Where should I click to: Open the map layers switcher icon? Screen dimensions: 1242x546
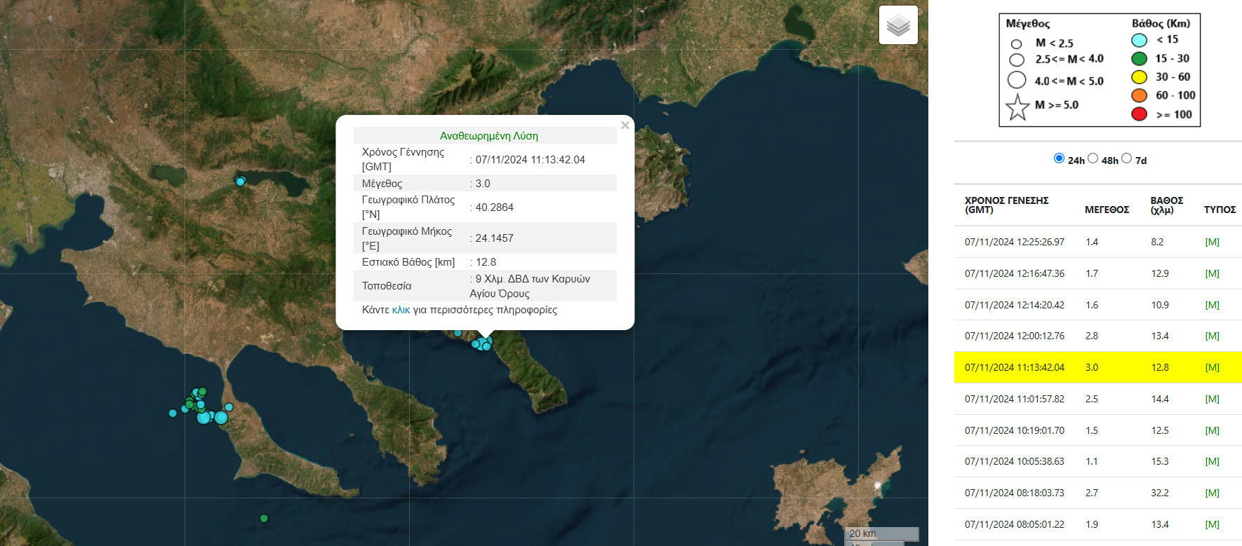pos(898,26)
